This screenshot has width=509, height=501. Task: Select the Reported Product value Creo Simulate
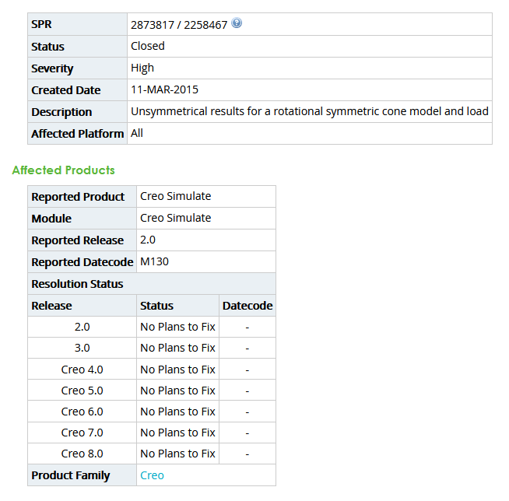coord(175,196)
